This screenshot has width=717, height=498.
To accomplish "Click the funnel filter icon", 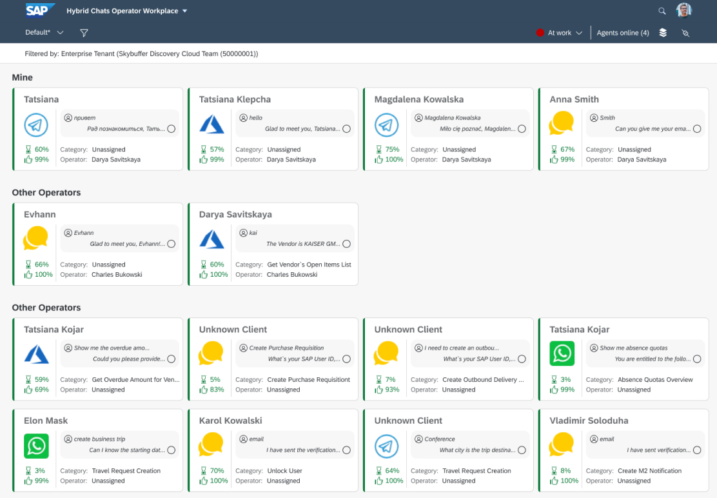I will click(x=84, y=33).
